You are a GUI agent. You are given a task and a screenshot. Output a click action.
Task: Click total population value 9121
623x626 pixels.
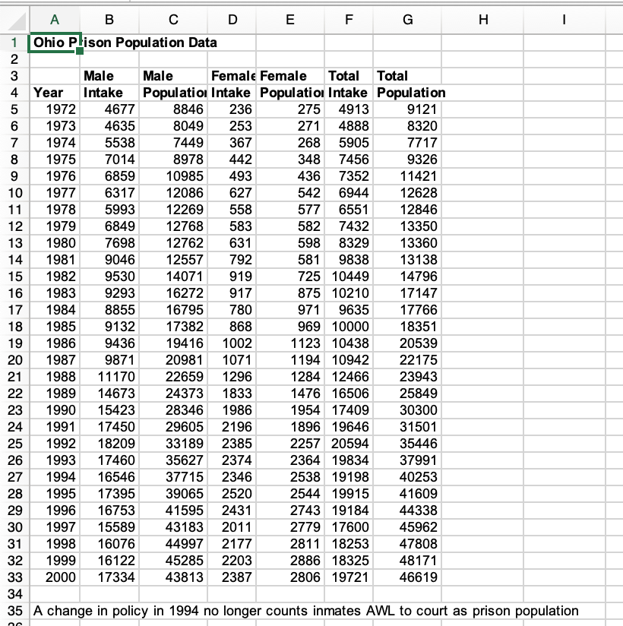(407, 109)
